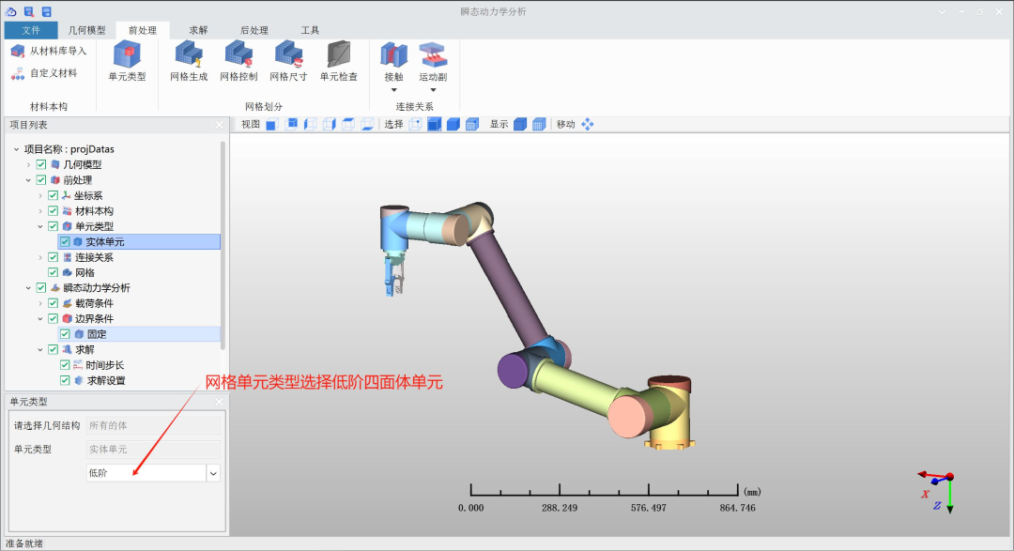Toggle the 固定 checkbox
This screenshot has width=1014, height=551.
tap(65, 334)
